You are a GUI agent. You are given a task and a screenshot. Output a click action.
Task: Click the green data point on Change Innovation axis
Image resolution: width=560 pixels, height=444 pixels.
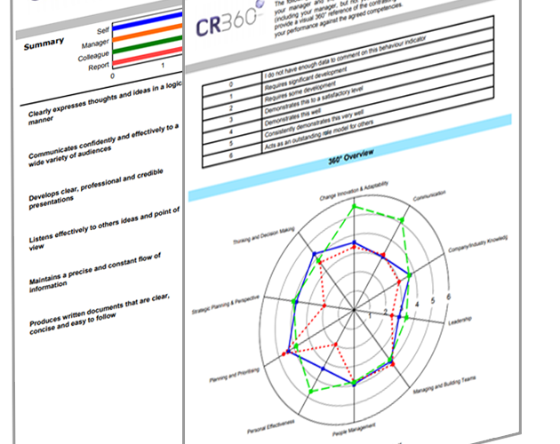coord(355,206)
